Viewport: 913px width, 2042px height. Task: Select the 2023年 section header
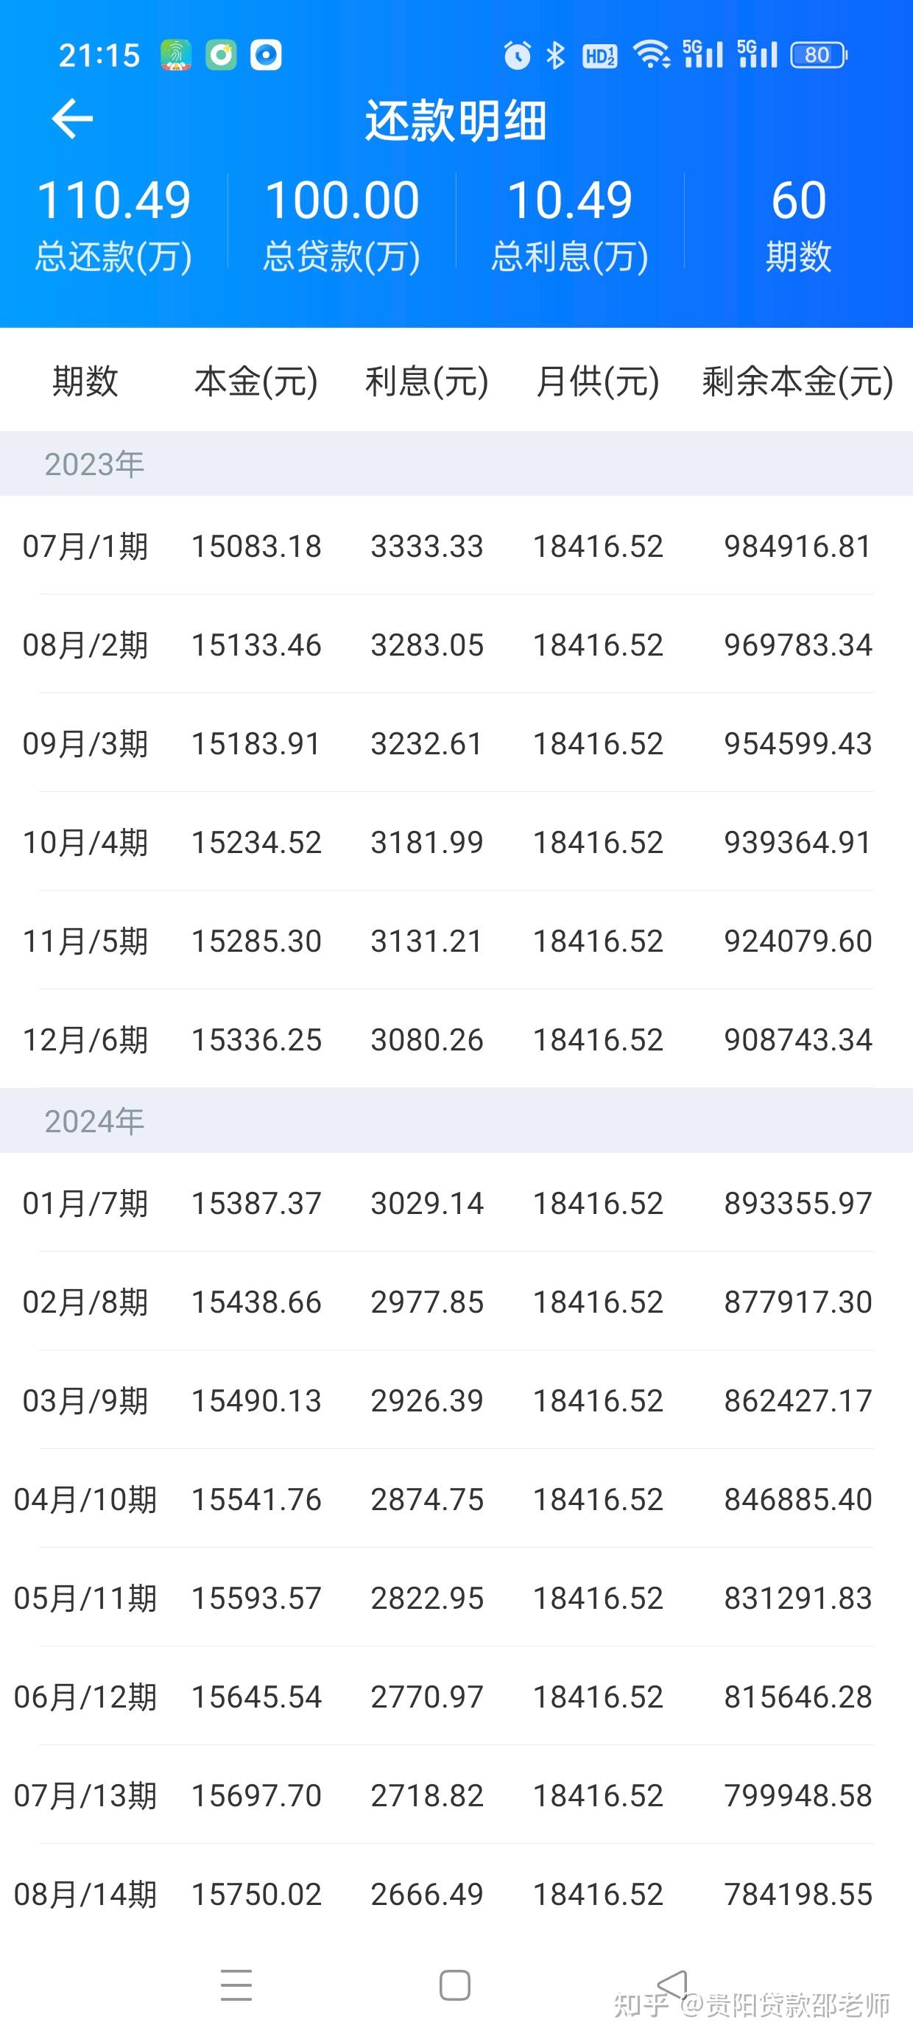coord(456,464)
